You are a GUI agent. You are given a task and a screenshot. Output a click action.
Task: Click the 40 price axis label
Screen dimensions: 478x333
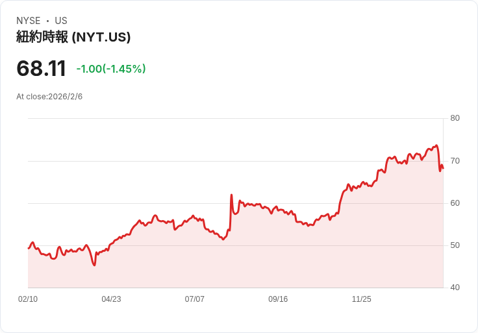[x=455, y=288]
